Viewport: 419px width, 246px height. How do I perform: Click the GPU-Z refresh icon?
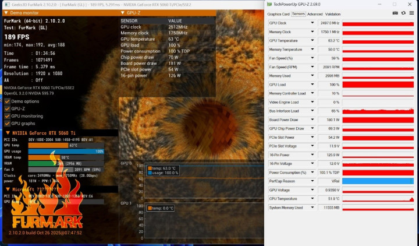403,13
